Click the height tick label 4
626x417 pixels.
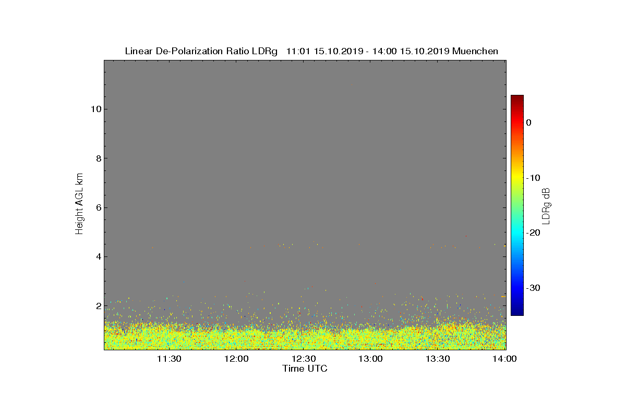click(98, 256)
